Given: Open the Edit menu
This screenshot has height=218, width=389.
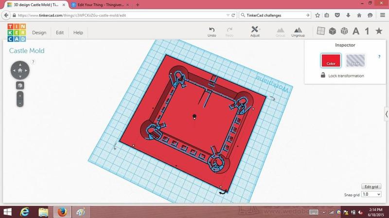Looking at the screenshot, I should click(59, 32).
